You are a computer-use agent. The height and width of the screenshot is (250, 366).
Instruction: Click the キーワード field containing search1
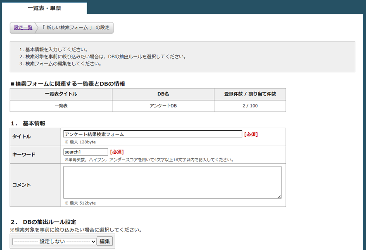(x=86, y=152)
